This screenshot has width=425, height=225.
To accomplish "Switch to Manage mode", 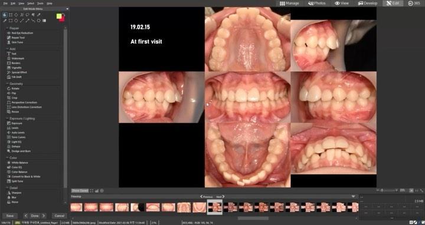I will [x=289, y=4].
